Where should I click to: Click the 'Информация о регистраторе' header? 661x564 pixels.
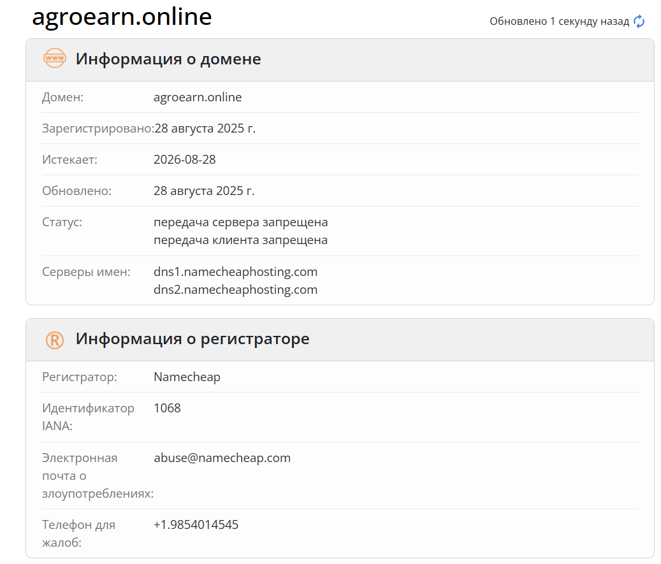point(192,339)
